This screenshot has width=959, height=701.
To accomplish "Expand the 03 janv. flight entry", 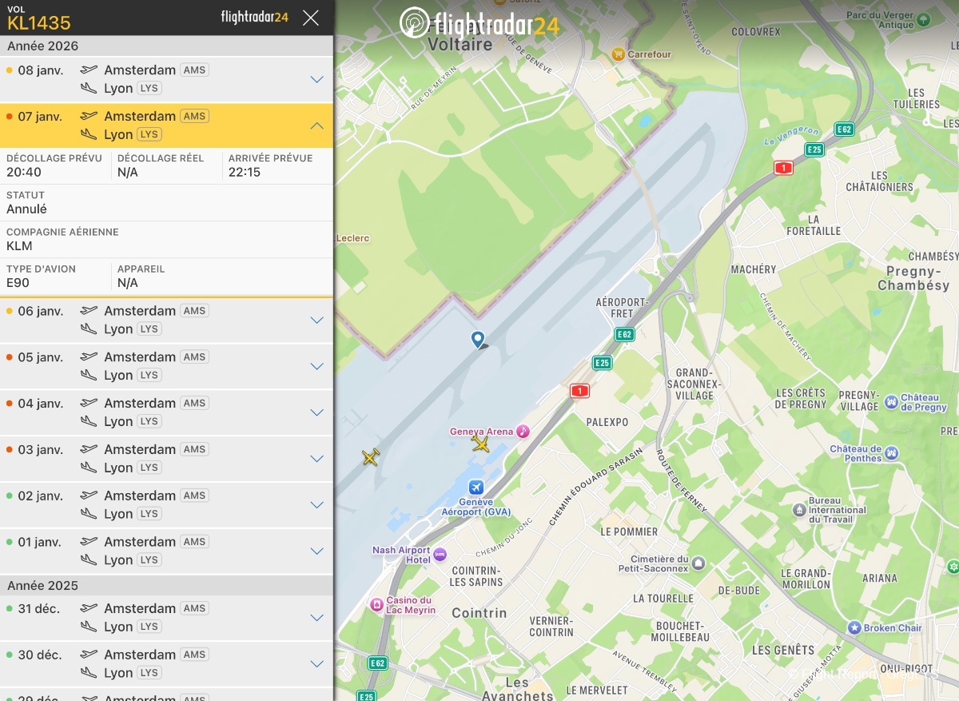I will (x=316, y=459).
